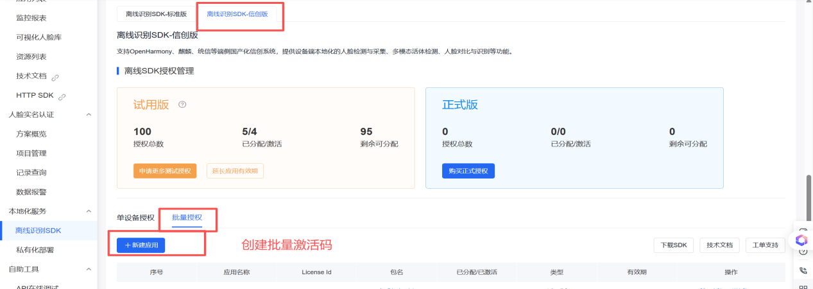
Task: Click the 新建应用 button
Action: pos(141,245)
